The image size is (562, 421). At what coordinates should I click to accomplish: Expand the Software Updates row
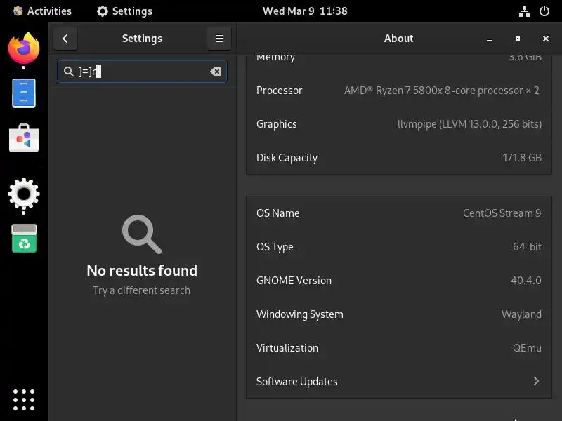[398, 381]
